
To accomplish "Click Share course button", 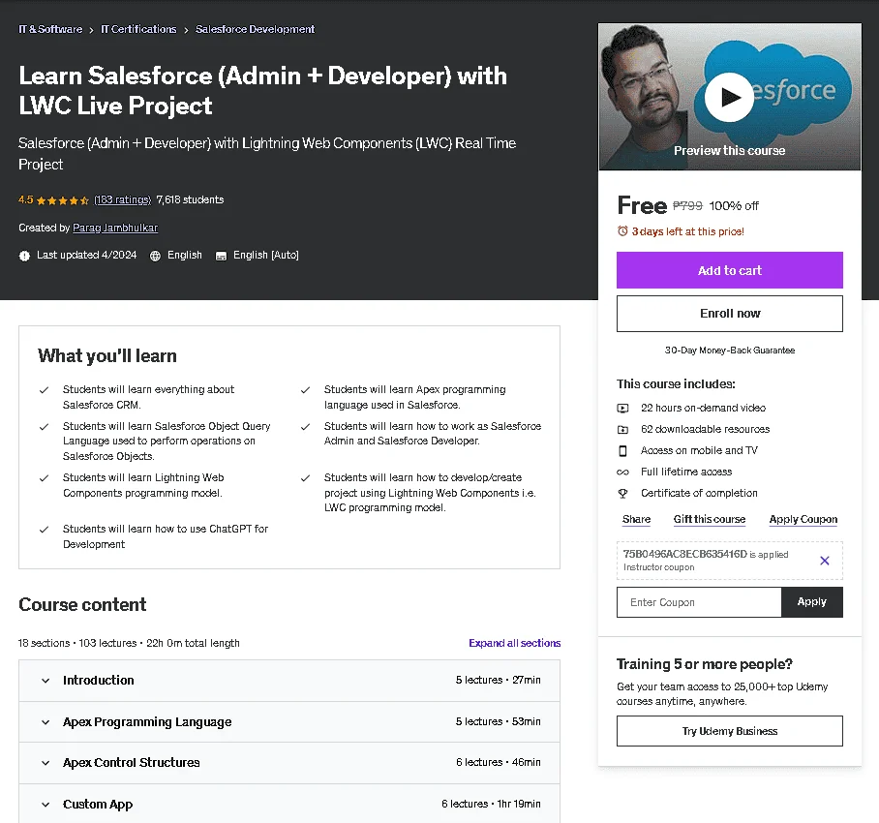I will click(636, 519).
